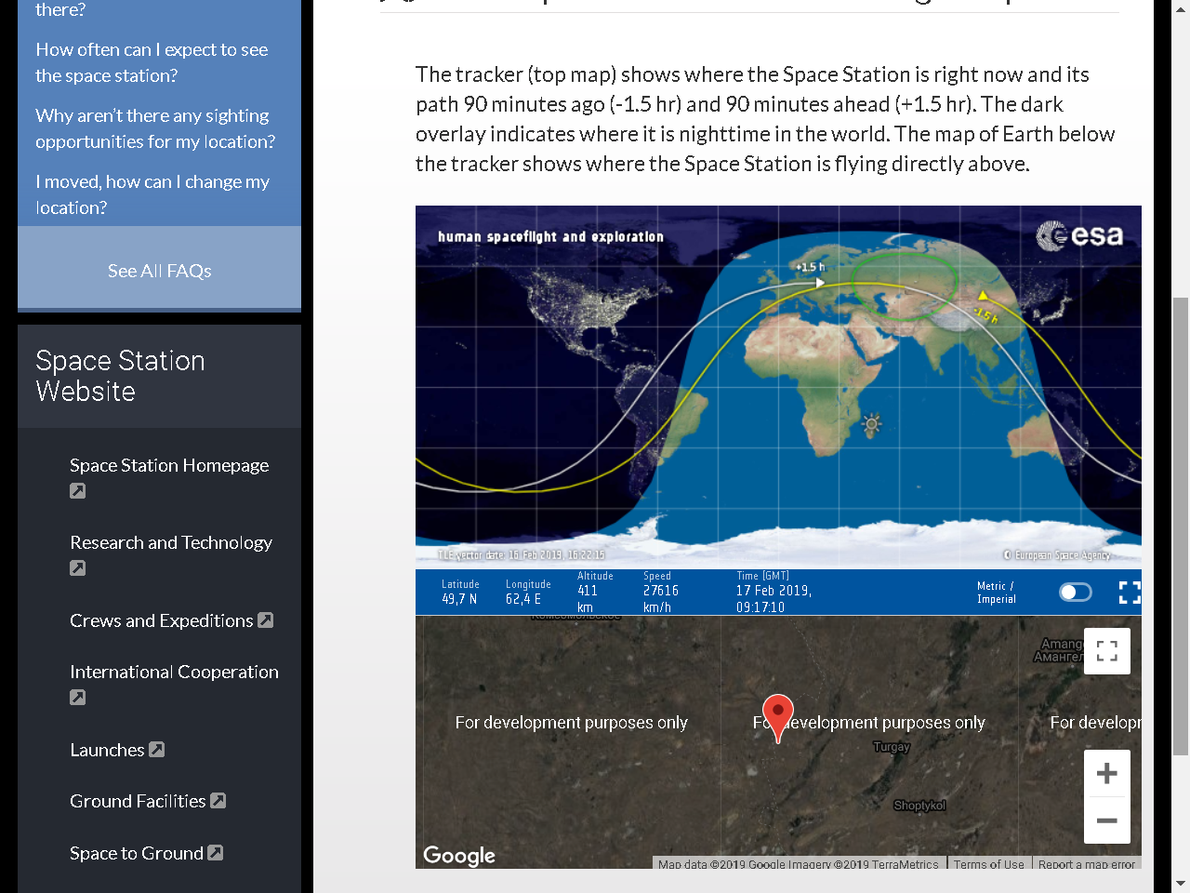Click the Speed value 27616 km/h
1190x893 pixels.
coord(661,598)
